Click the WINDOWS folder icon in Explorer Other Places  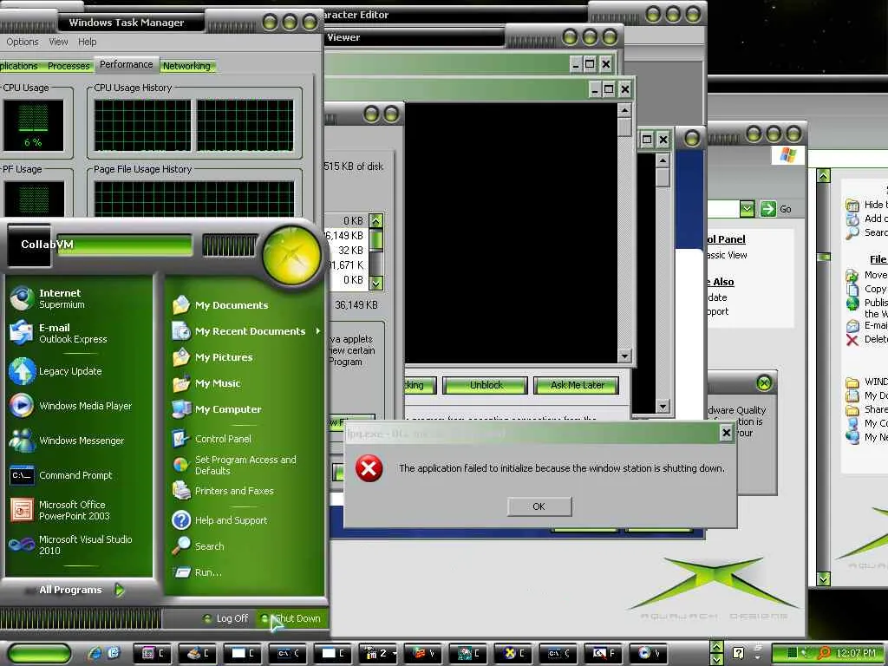point(852,382)
